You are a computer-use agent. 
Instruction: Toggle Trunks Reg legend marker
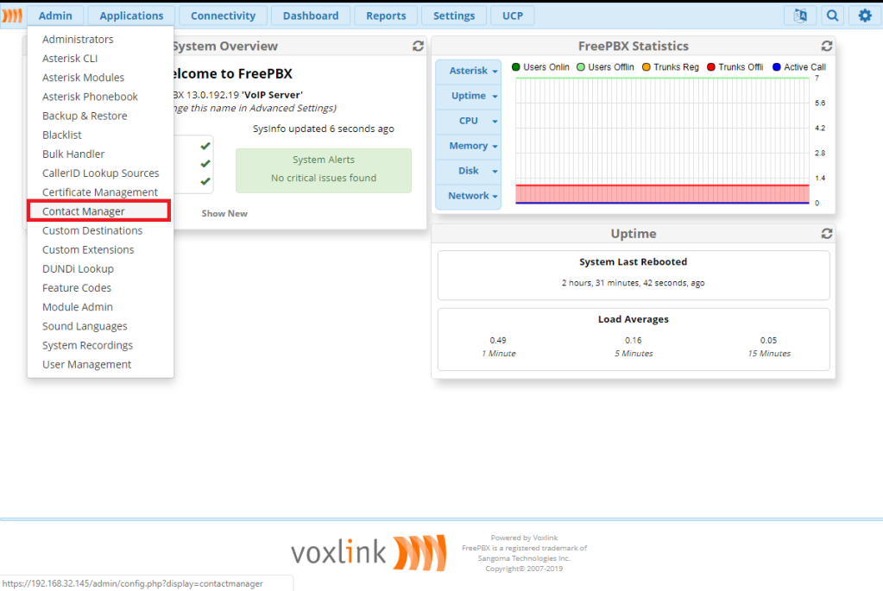pyautogui.click(x=646, y=67)
